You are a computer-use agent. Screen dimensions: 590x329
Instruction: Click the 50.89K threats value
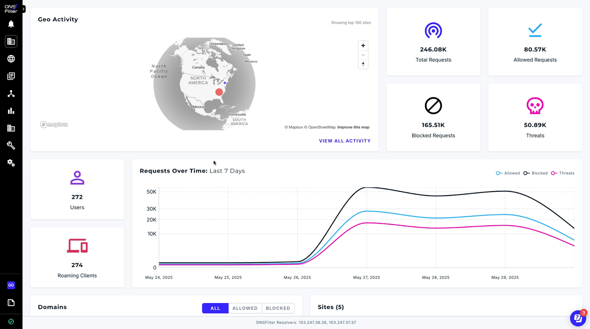[535, 125]
